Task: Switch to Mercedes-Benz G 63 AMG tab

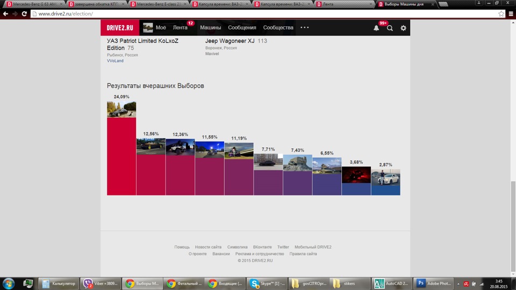Action: tap(34, 4)
